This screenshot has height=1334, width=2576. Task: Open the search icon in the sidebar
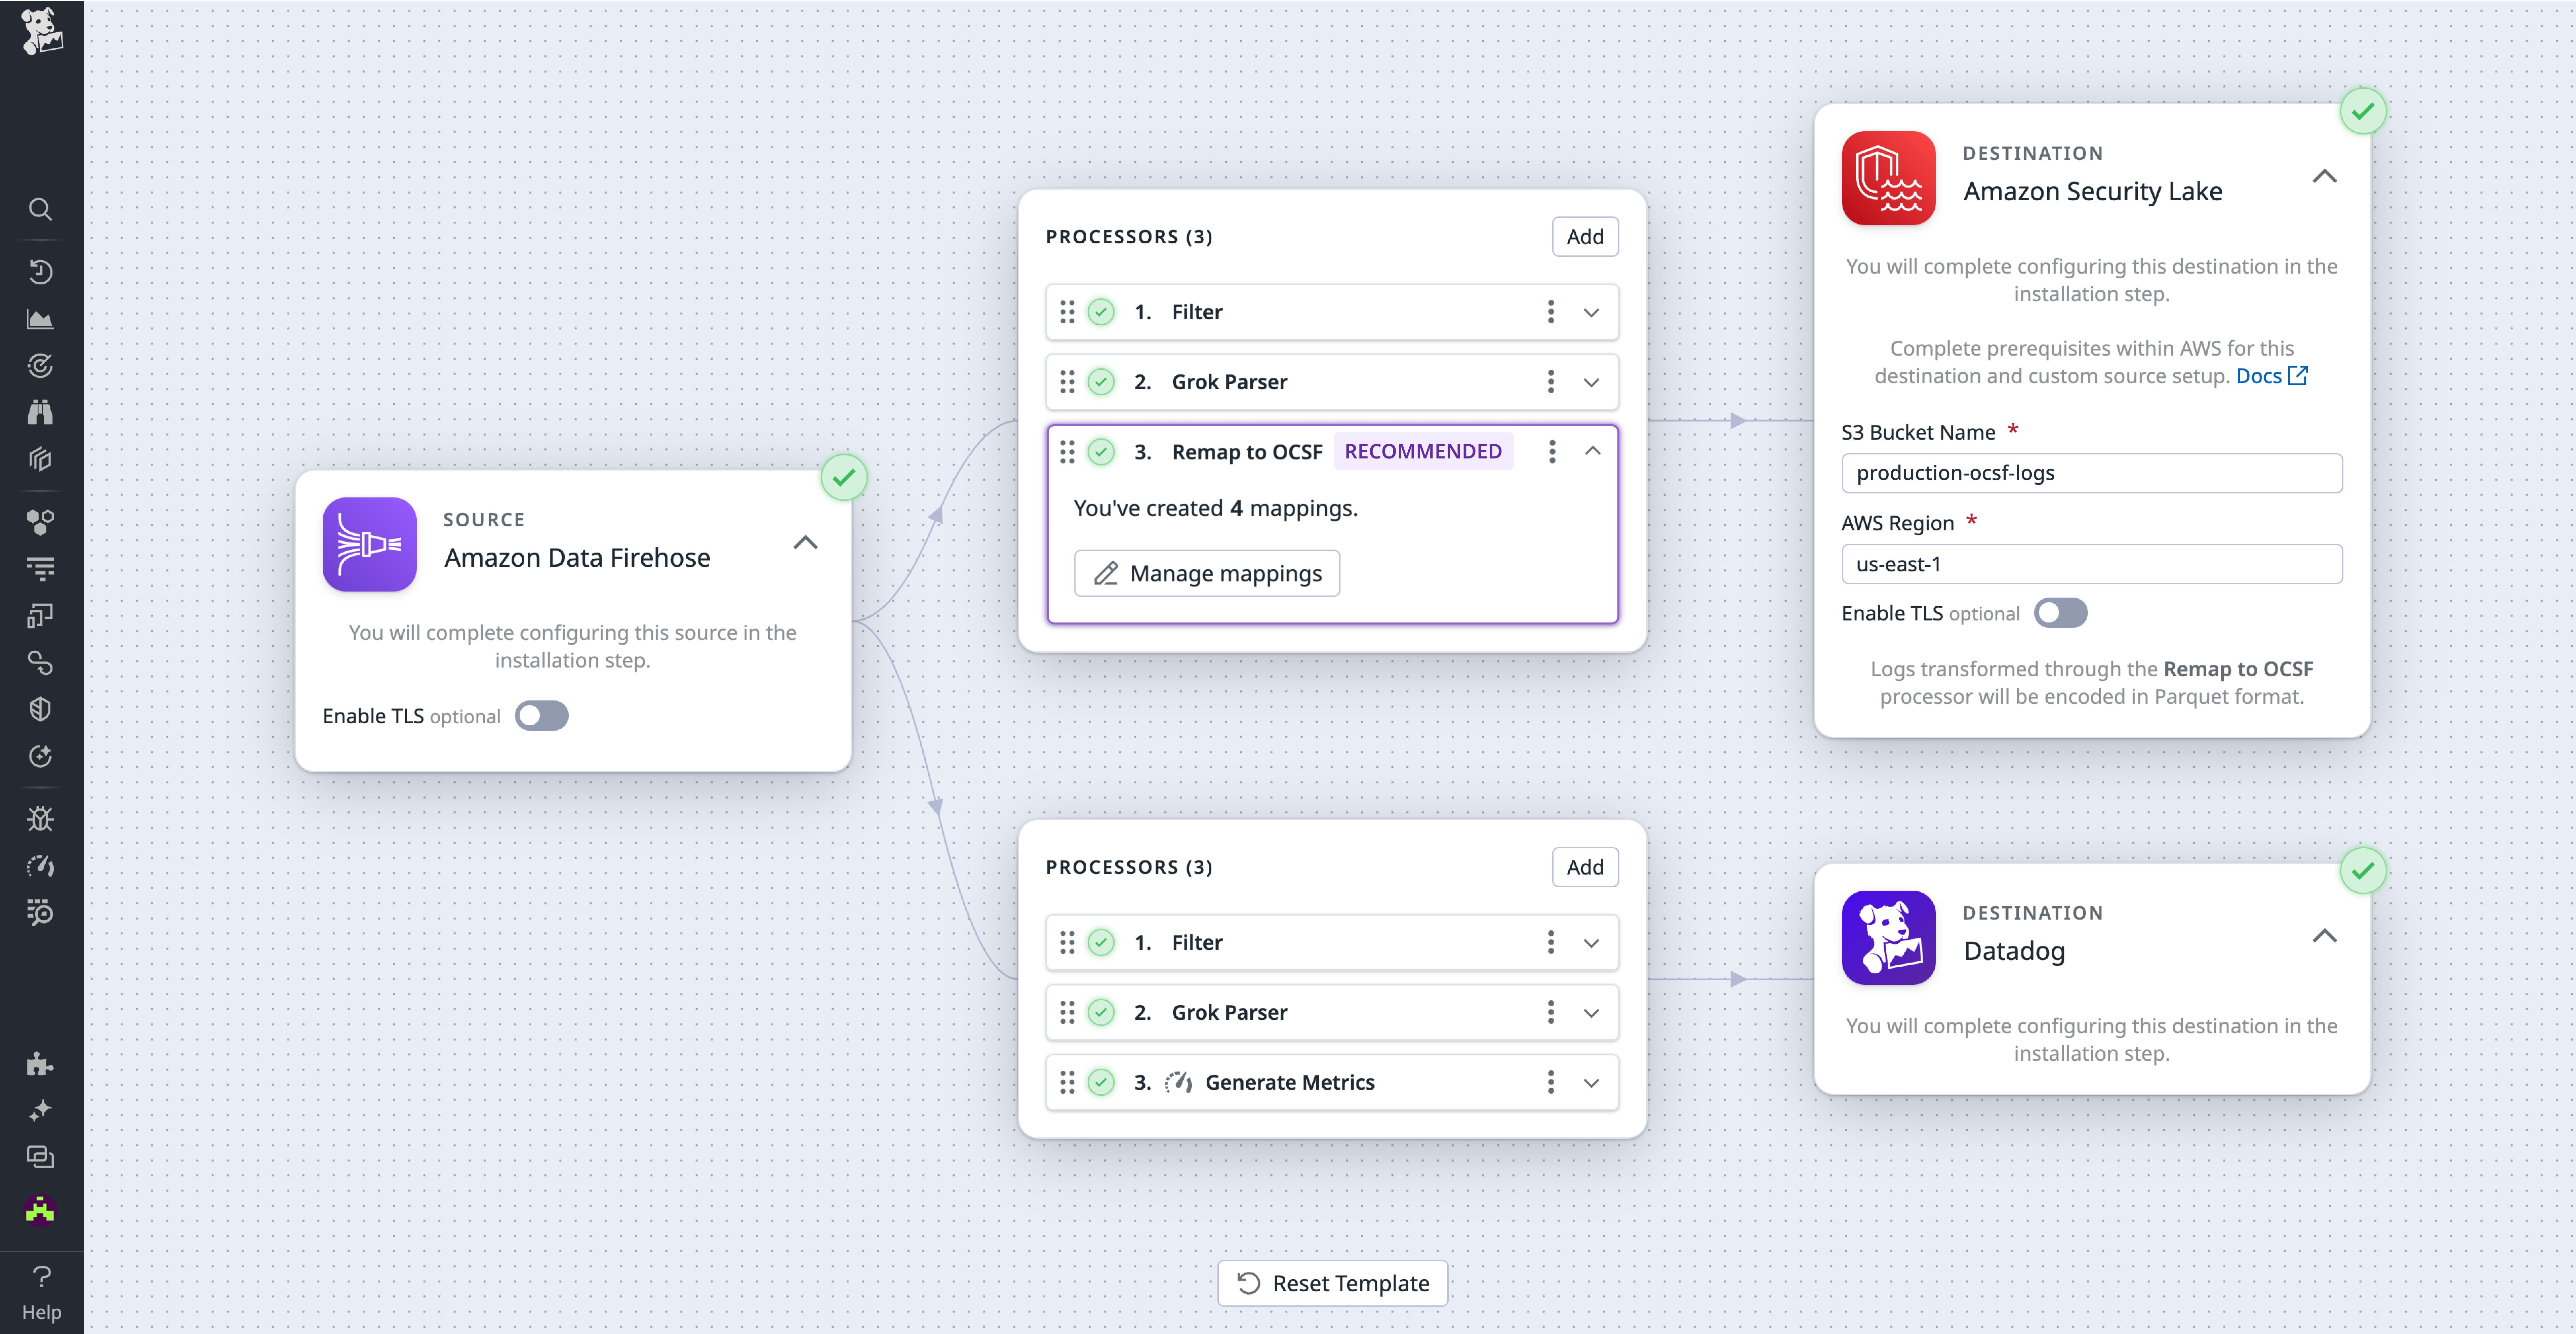pyautogui.click(x=40, y=209)
